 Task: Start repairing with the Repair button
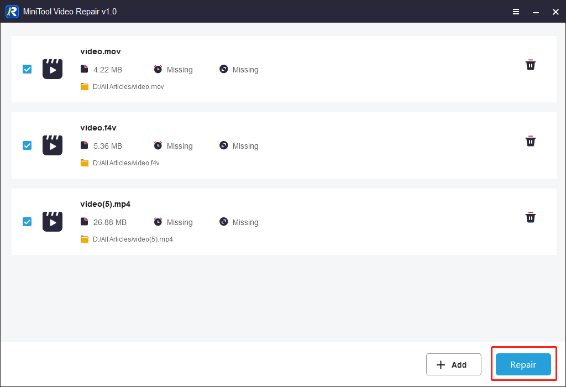coord(523,364)
